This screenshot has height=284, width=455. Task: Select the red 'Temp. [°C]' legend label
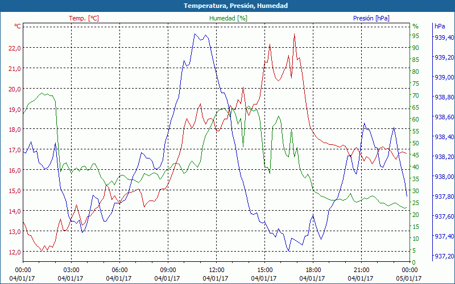pos(84,18)
